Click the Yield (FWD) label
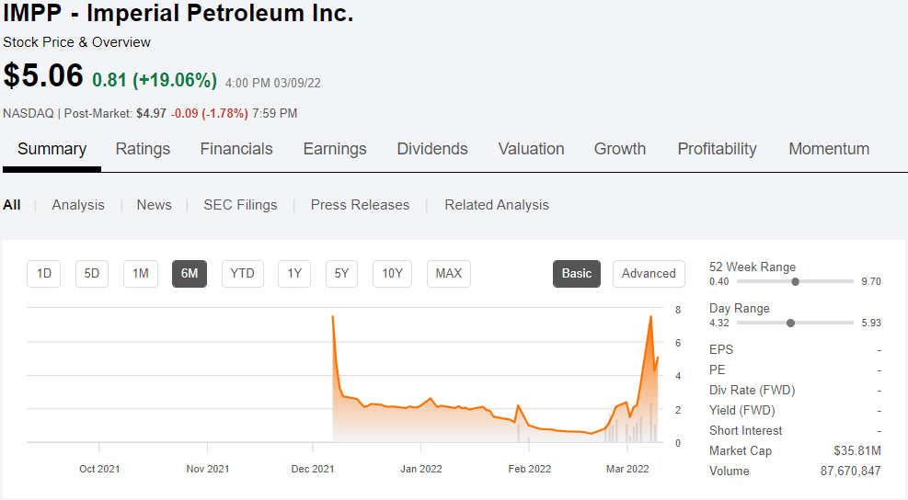The height and width of the screenshot is (500, 908). coord(741,410)
